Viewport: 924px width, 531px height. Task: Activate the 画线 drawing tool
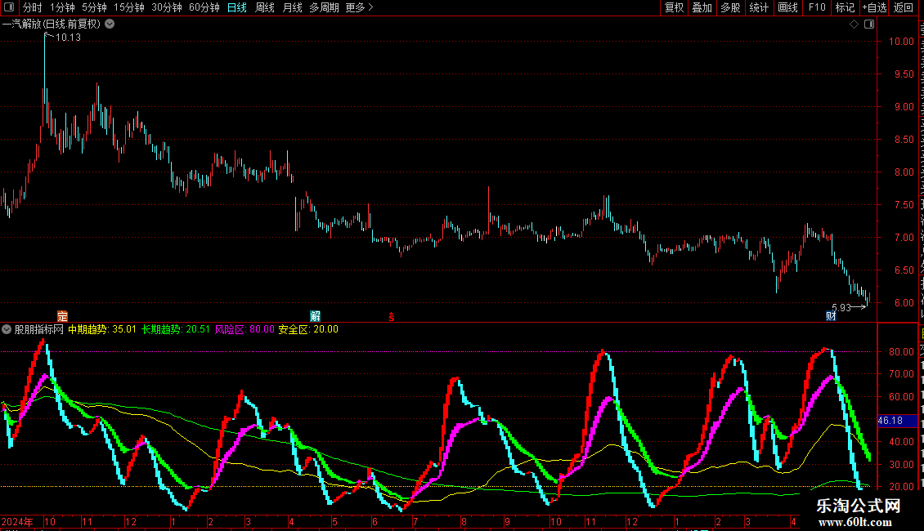(x=788, y=7)
